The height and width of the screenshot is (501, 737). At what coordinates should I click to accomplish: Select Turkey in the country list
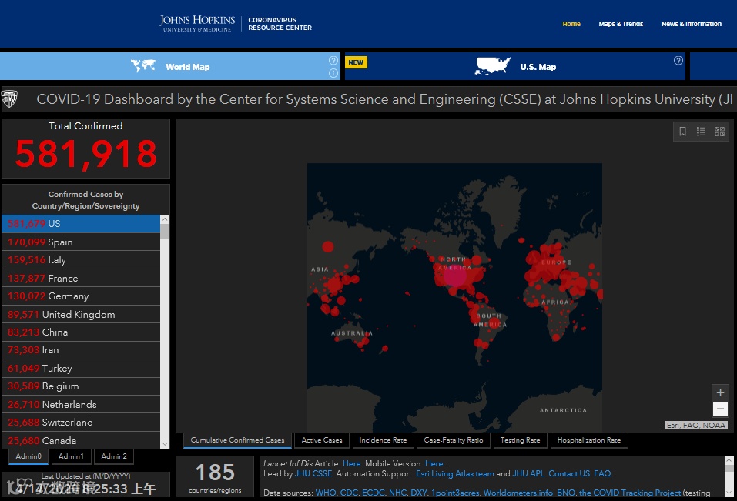[x=81, y=368]
